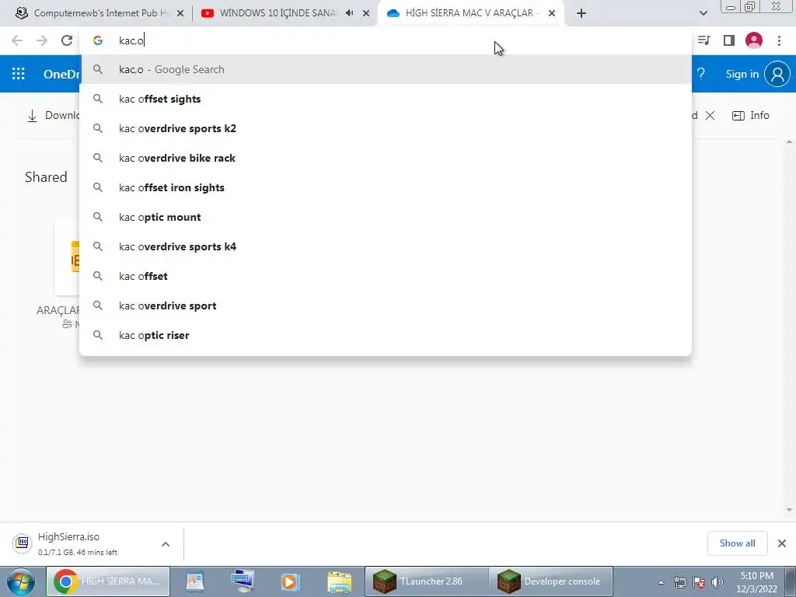
Task: Open the Action Center flag icon
Action: pyautogui.click(x=699, y=582)
